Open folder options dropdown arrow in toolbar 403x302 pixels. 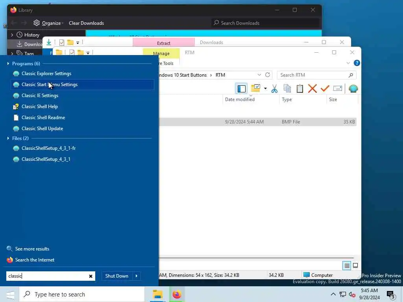(265, 88)
